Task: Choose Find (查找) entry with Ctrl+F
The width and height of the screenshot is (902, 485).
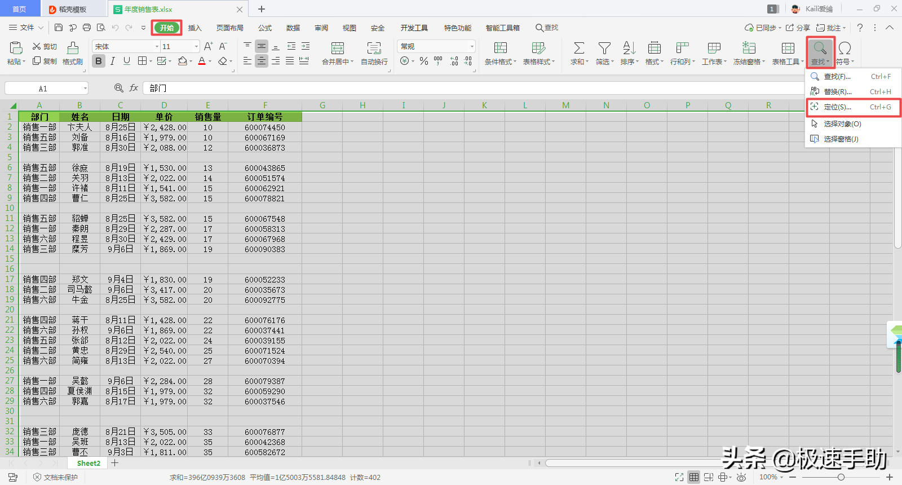Action: [854, 76]
